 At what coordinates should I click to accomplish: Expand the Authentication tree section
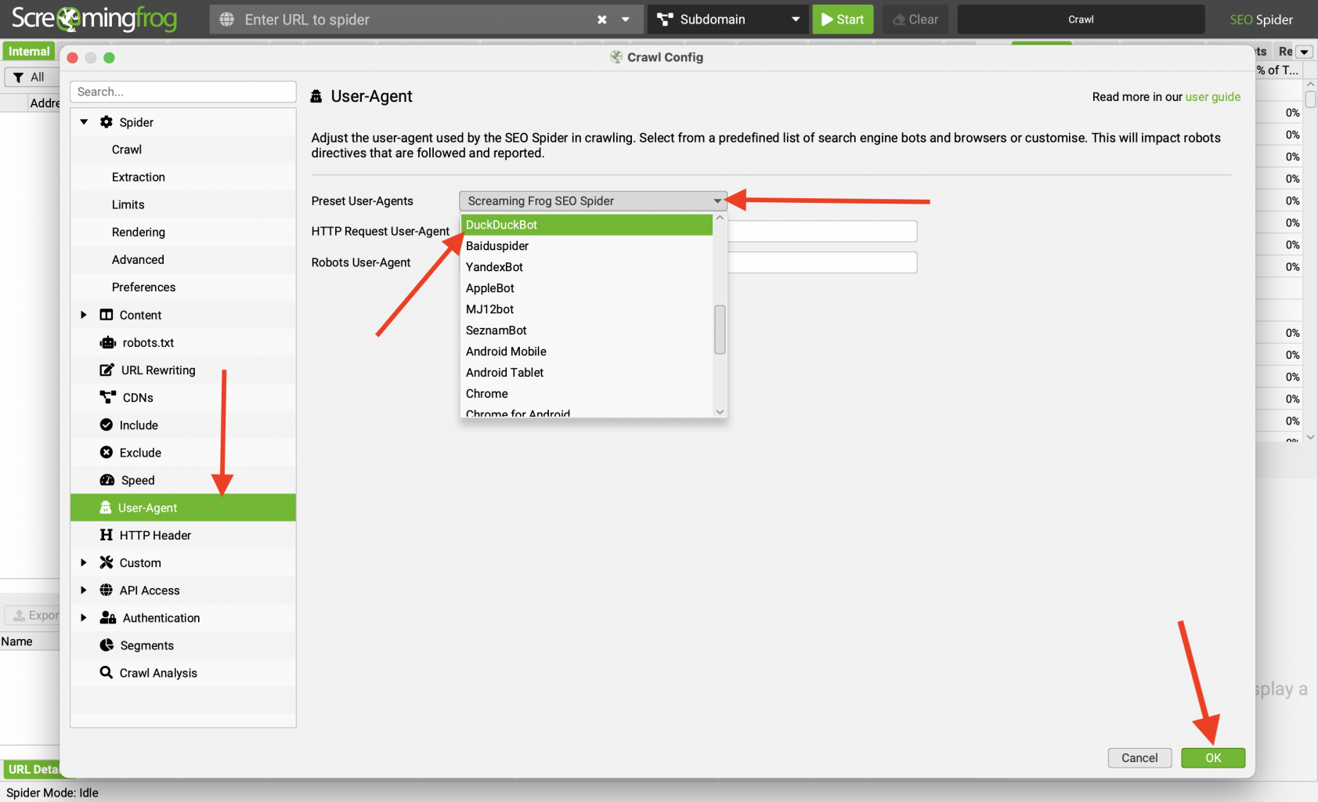point(84,617)
